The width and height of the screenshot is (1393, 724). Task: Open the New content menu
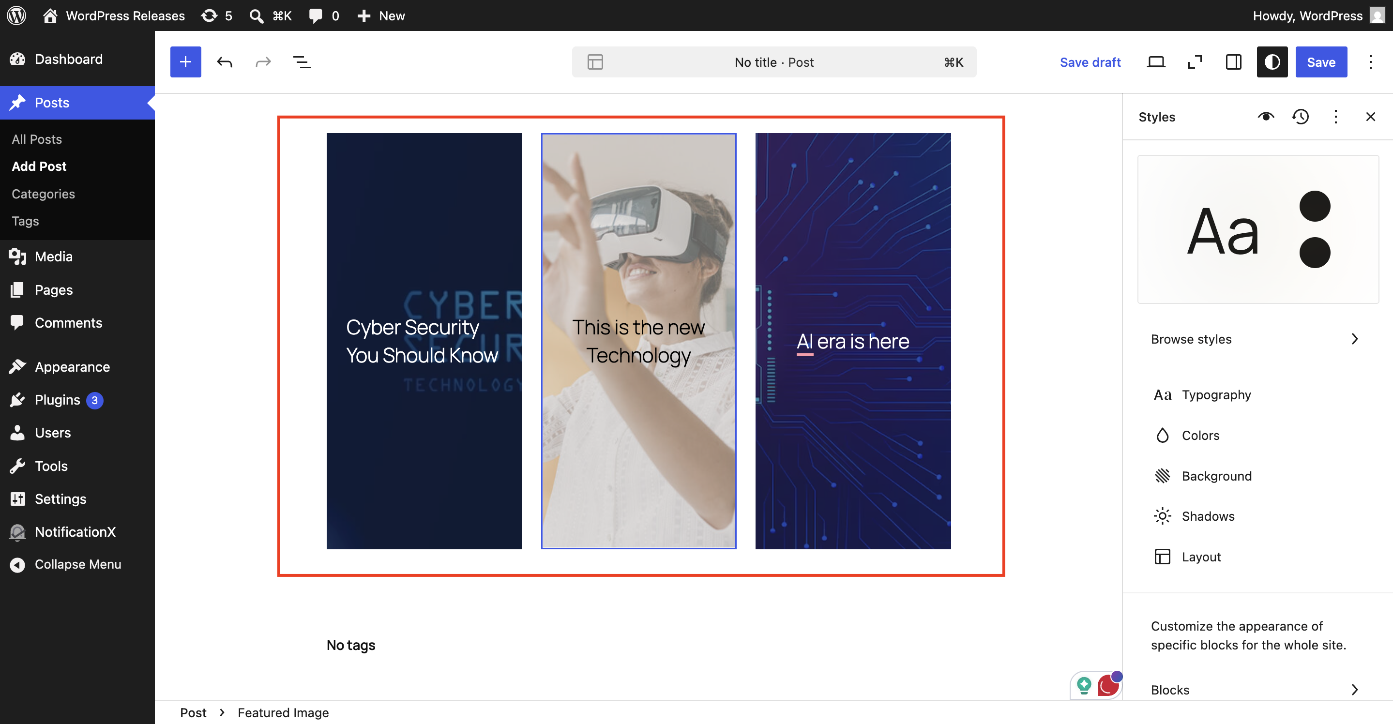coord(381,15)
